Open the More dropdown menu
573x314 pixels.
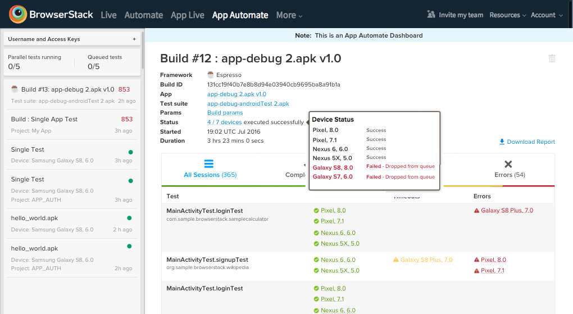(x=289, y=15)
